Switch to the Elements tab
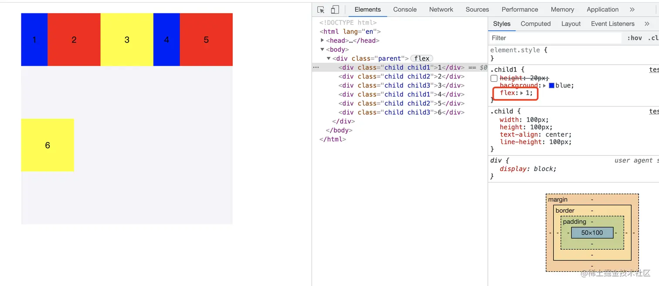The height and width of the screenshot is (286, 659). pos(367,10)
